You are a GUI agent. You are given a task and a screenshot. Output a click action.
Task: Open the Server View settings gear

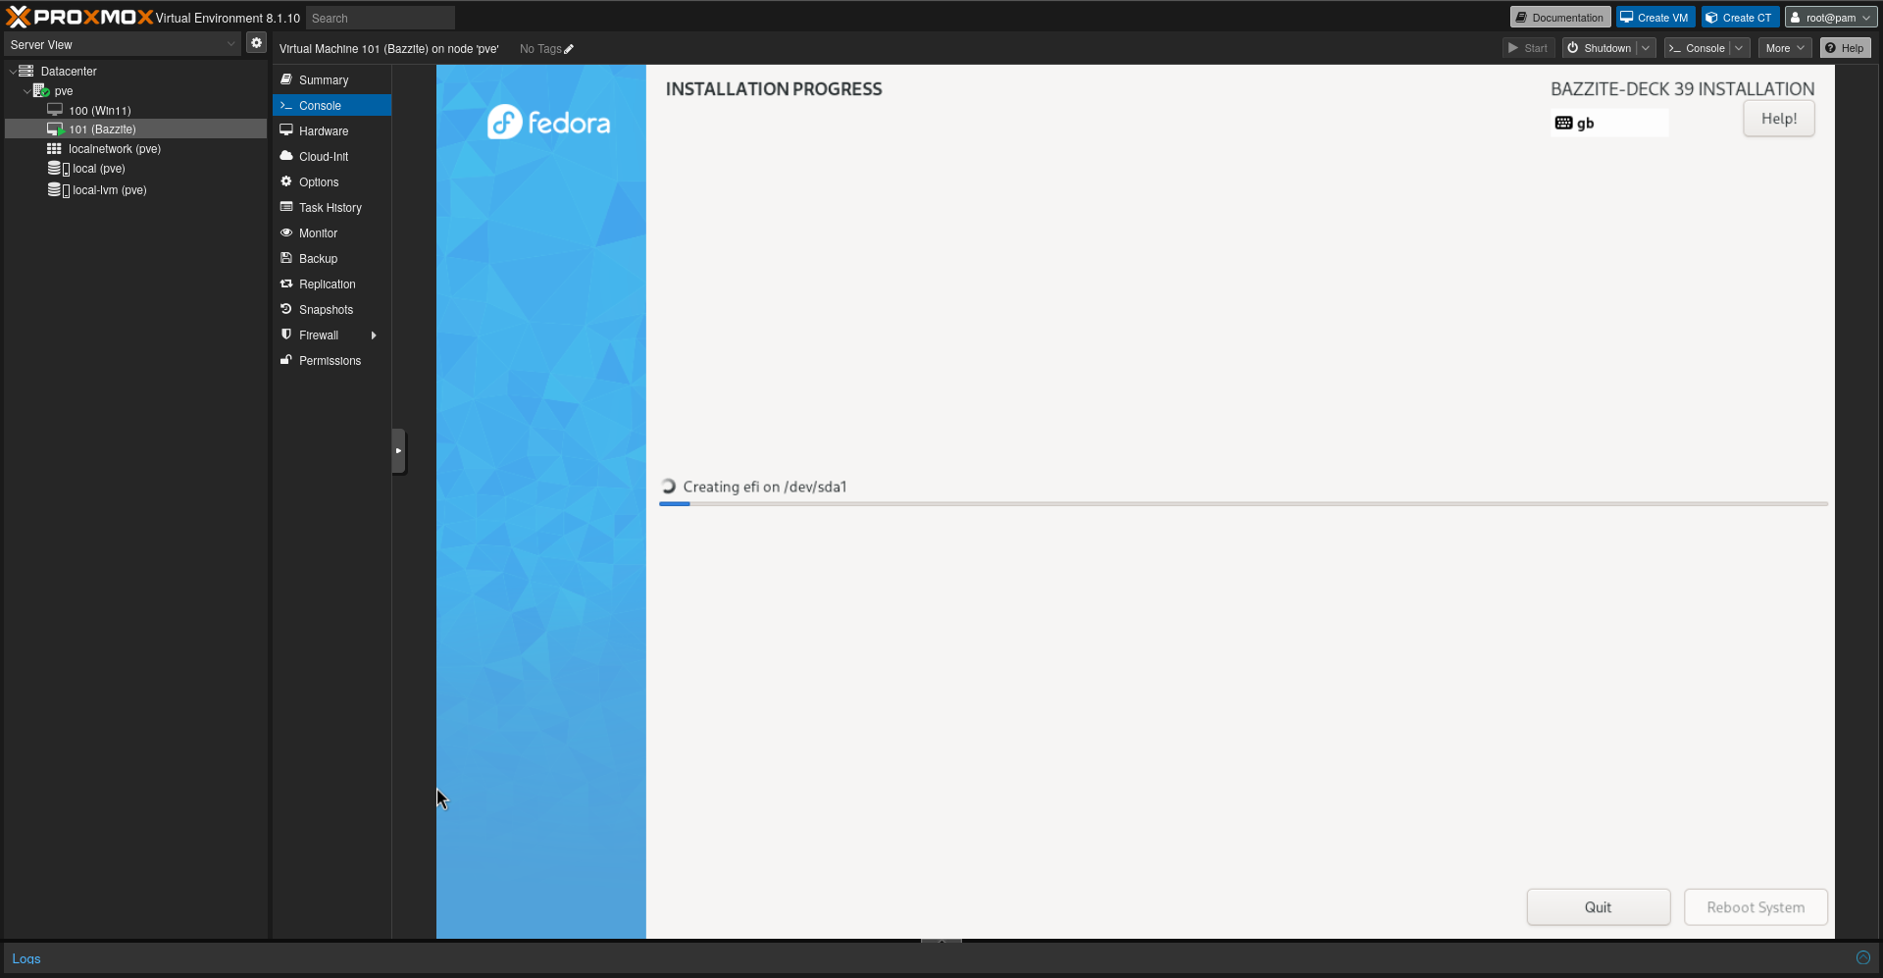[x=256, y=43]
